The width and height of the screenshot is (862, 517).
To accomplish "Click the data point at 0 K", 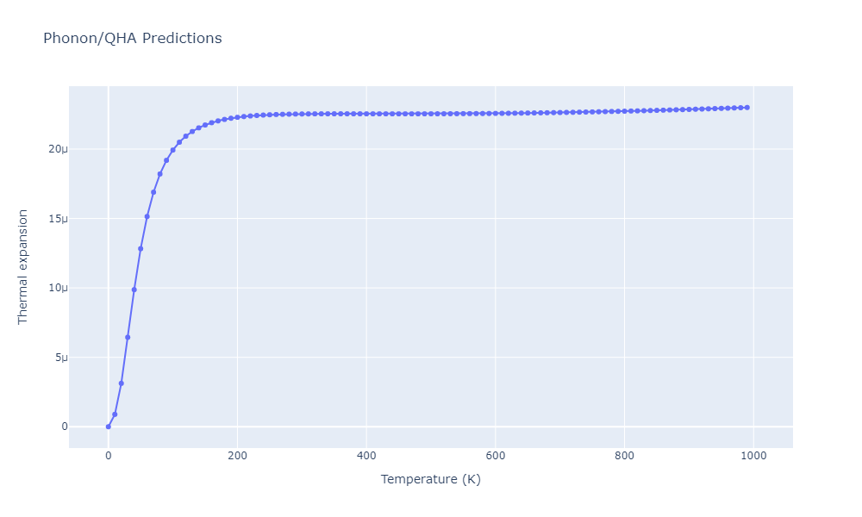I will [x=109, y=427].
